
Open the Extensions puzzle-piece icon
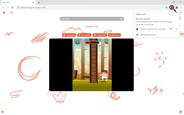pos(177,8)
